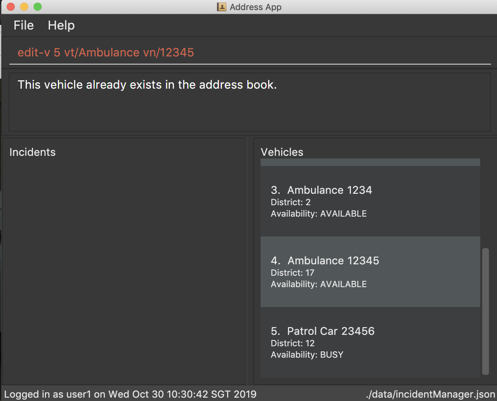Viewport: 497px width, 401px height.
Task: Open the Help menu
Action: coord(61,26)
